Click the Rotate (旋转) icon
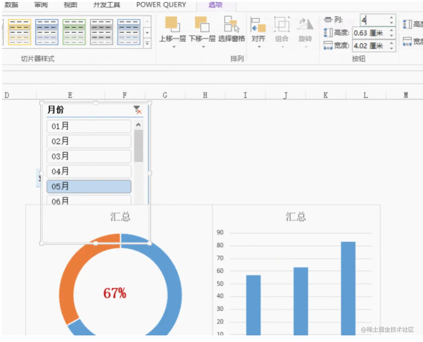This screenshot has height=342, width=423. tap(305, 24)
